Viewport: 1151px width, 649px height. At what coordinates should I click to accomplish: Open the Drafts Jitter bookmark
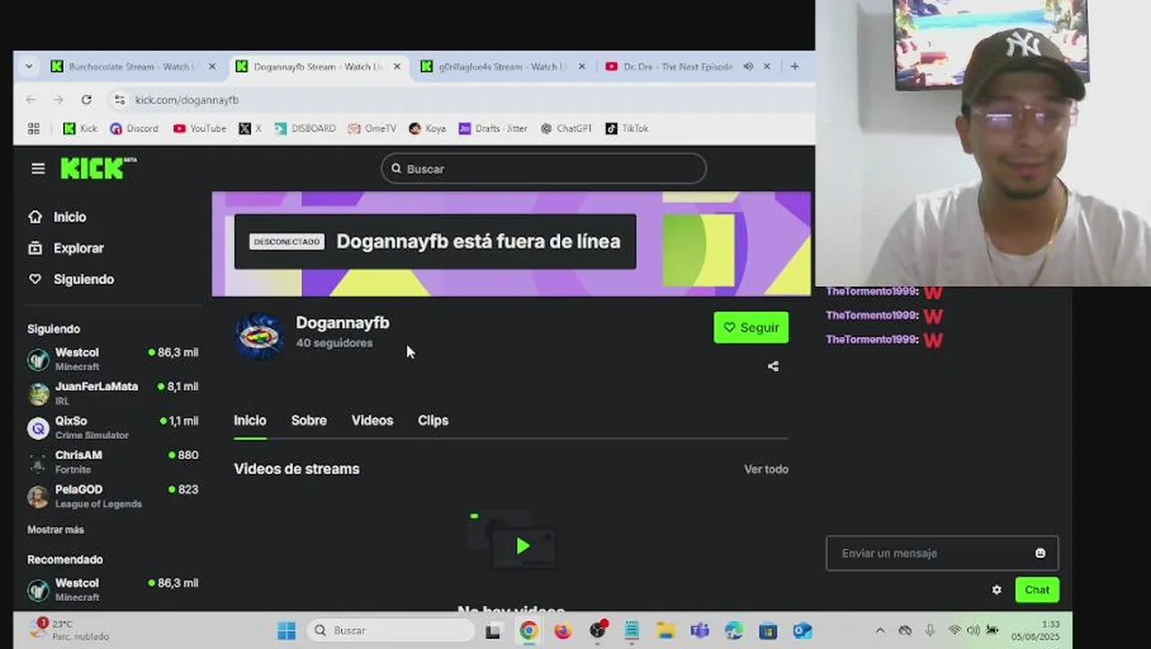493,129
